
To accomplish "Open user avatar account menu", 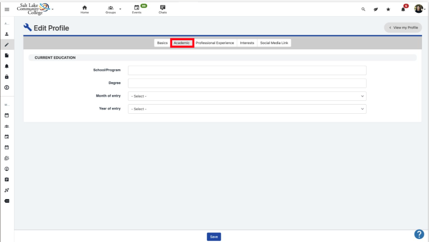I will [419, 9].
